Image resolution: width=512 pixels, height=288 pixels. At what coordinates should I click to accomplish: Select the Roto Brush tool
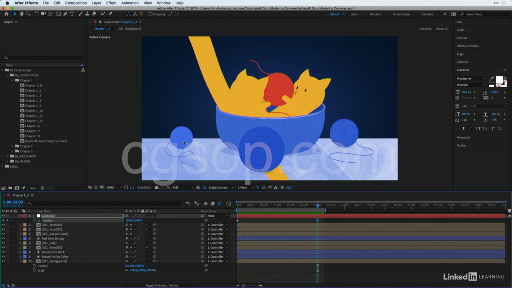[x=102, y=14]
